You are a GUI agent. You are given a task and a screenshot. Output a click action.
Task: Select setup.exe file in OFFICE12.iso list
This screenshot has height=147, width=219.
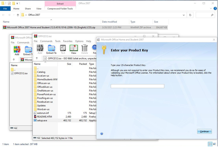(42, 120)
